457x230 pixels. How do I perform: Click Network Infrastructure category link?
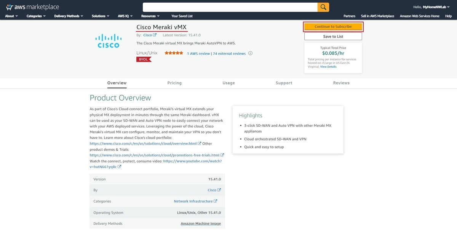point(193,201)
